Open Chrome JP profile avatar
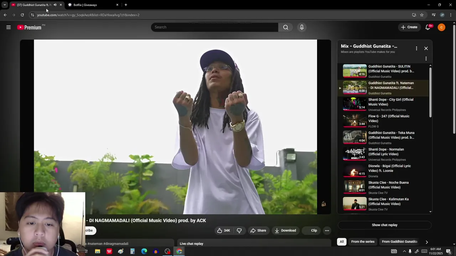 click(x=442, y=15)
